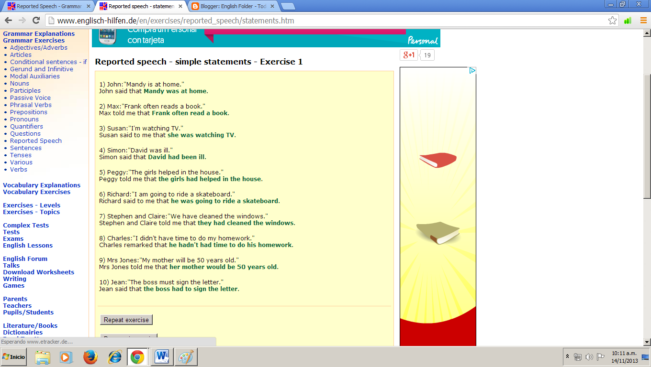Go to the Grammar Explanations section
This screenshot has width=651, height=367.
point(39,33)
